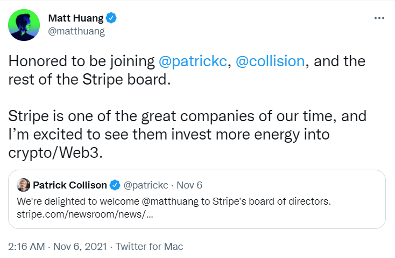Click the @matthuang handle under the name
Viewport: 395px width, 258px height.
click(x=76, y=31)
